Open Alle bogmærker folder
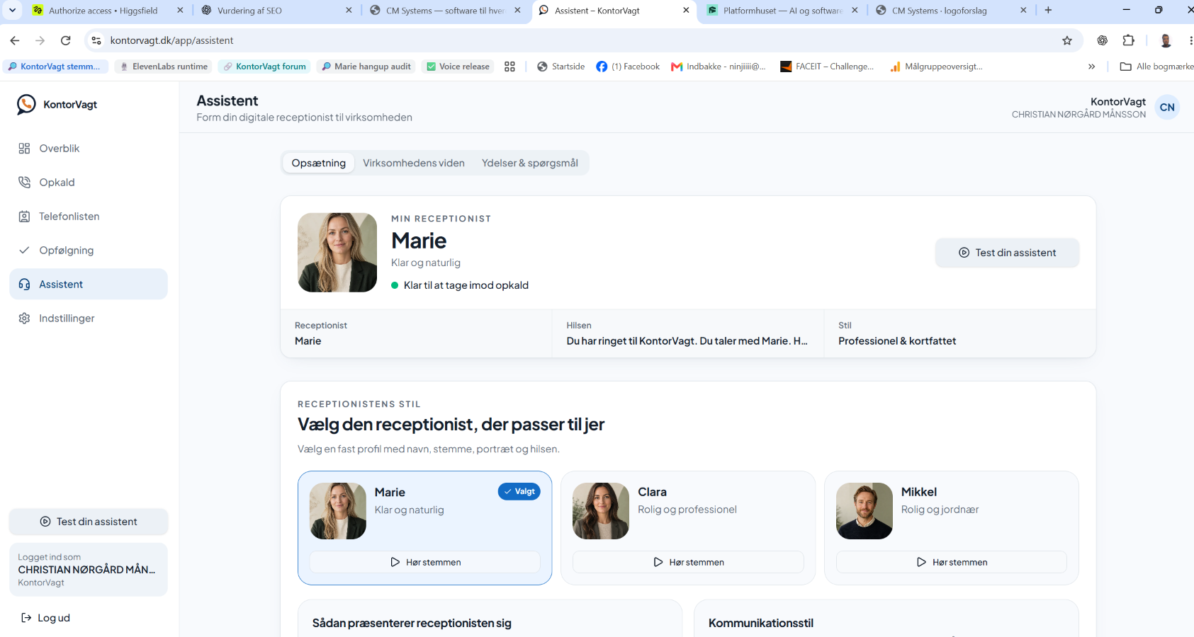Screen dimensions: 1194x637 point(1156,67)
